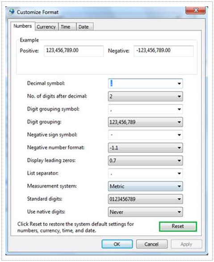Open the Standard digits dropdown
The width and height of the screenshot is (214, 262).
click(145, 199)
